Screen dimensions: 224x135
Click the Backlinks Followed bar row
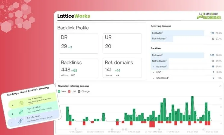186,55
